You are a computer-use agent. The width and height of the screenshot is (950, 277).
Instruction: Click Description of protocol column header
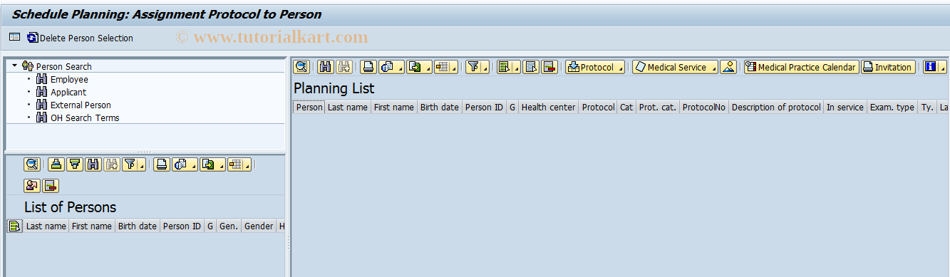point(776,108)
